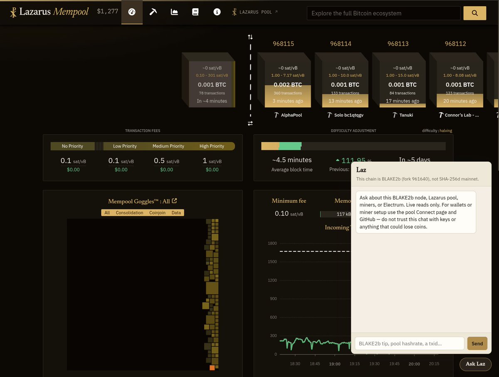The height and width of the screenshot is (377, 499).
Task: Click the pickaxe icon beside AlphaPool
Action: pyautogui.click(x=276, y=115)
